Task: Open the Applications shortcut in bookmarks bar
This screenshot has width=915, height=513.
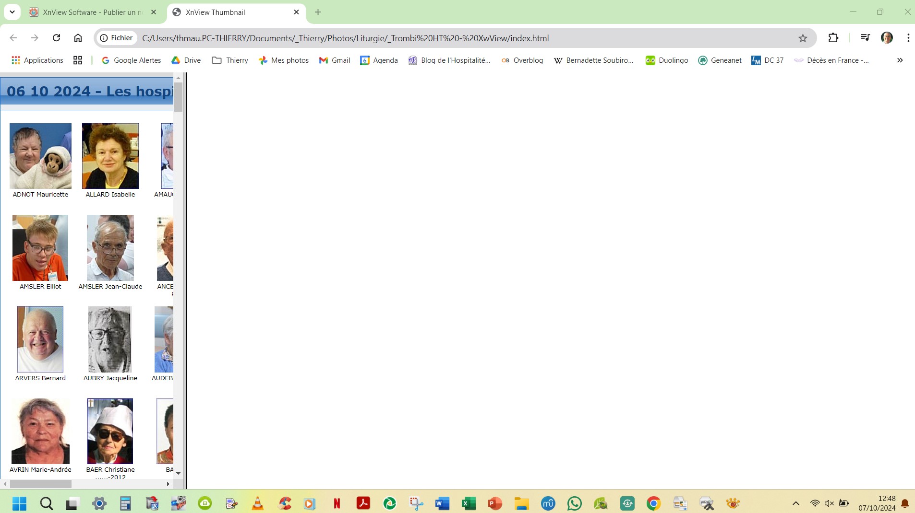Action: coord(37,60)
